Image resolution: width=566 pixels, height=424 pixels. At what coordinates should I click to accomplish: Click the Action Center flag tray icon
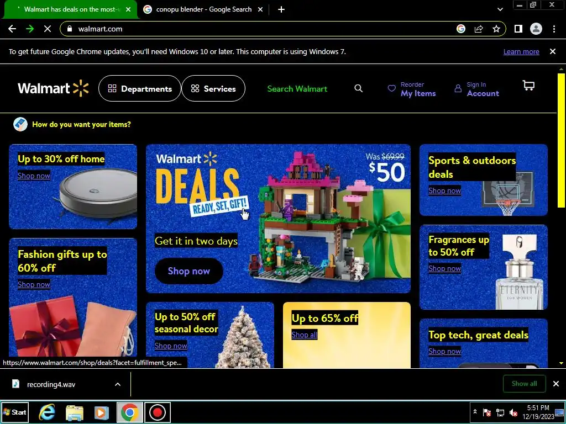487,412
